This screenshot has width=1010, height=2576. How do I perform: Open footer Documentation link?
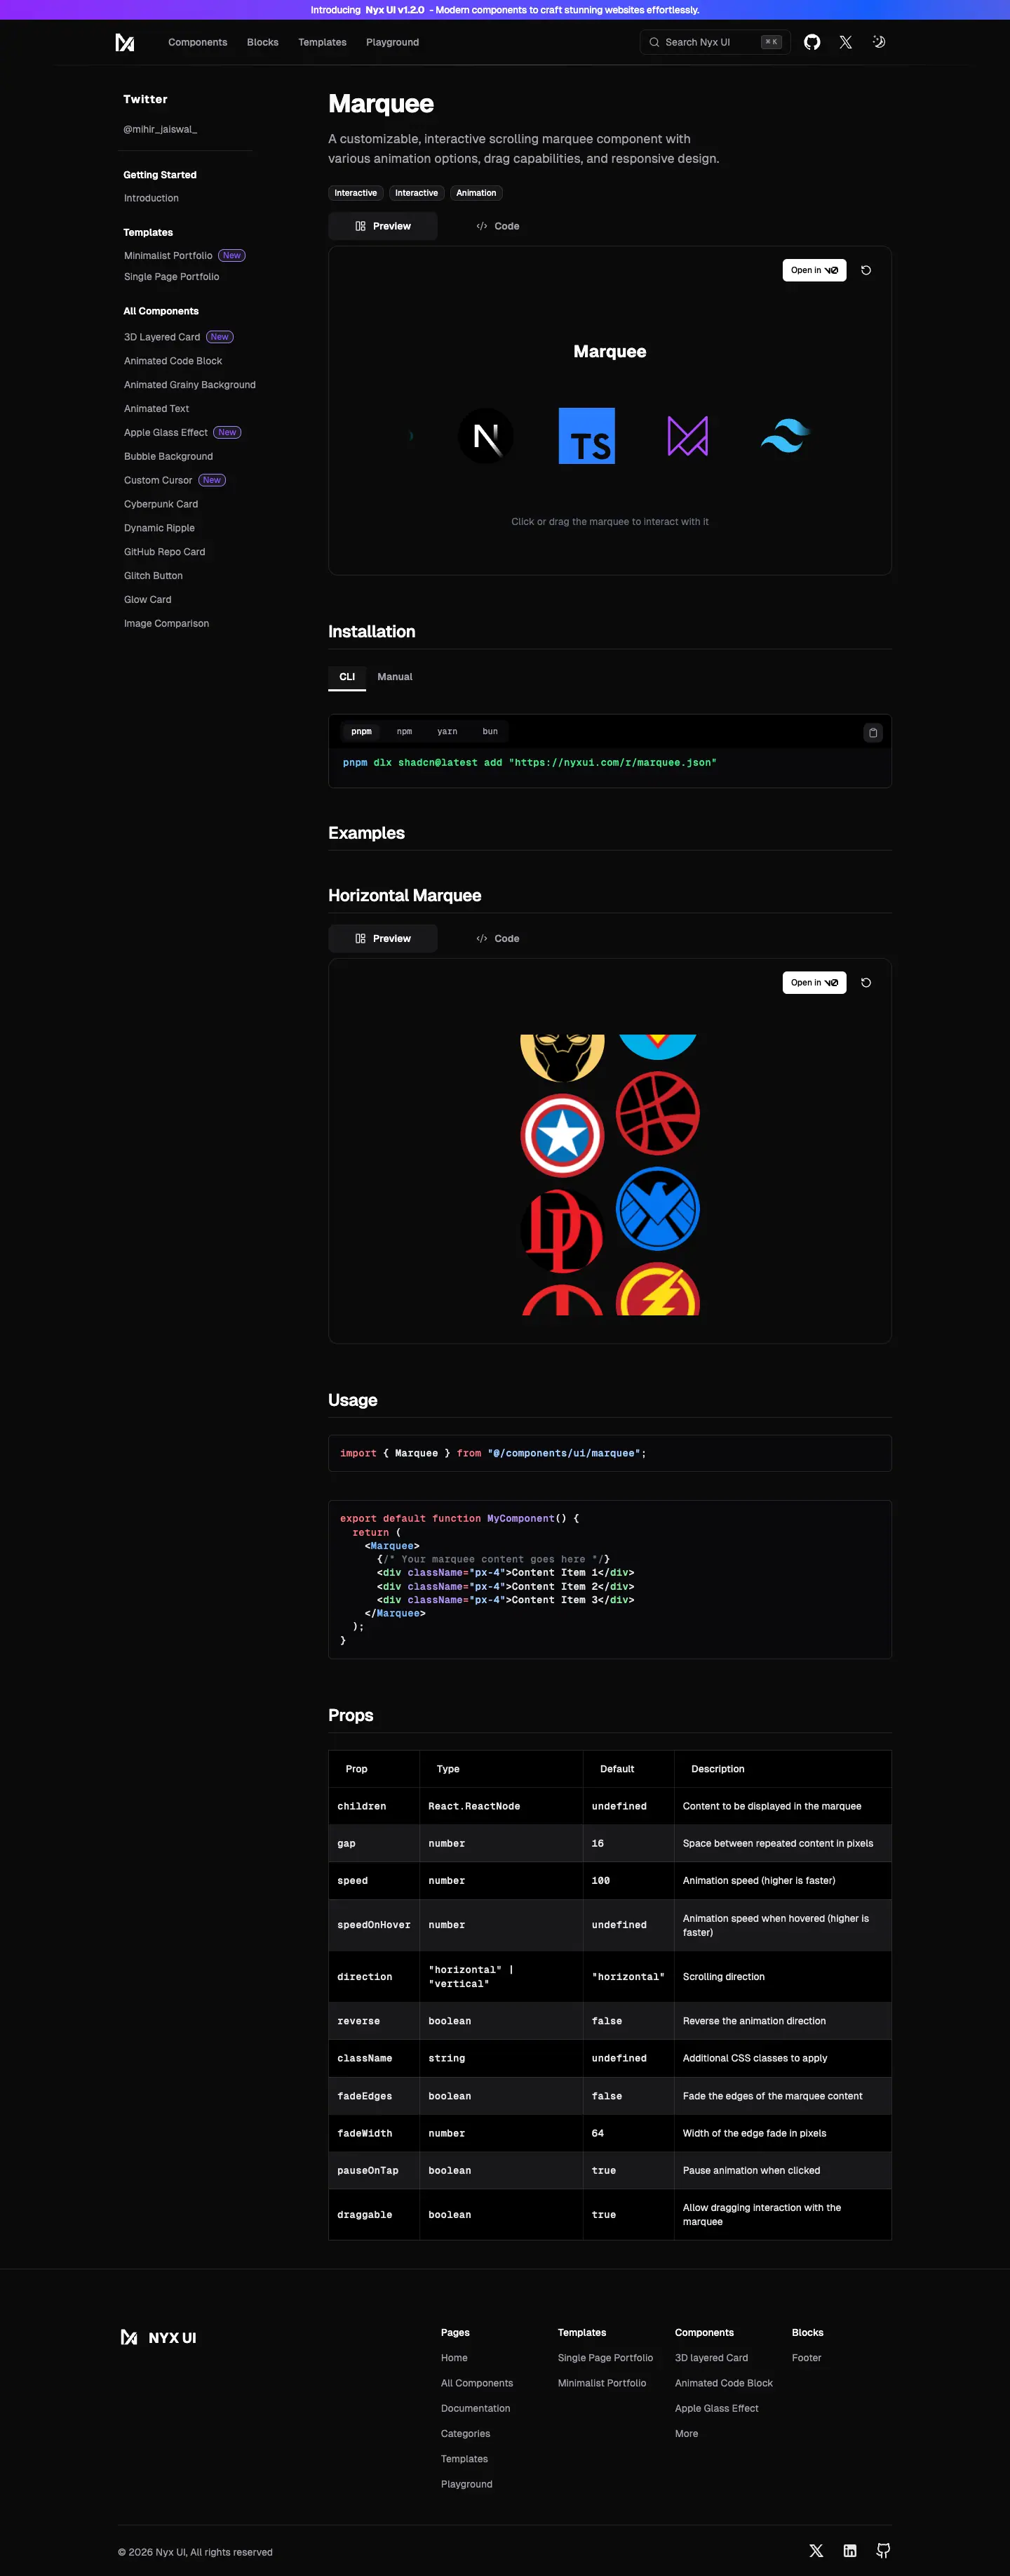tap(476, 2408)
